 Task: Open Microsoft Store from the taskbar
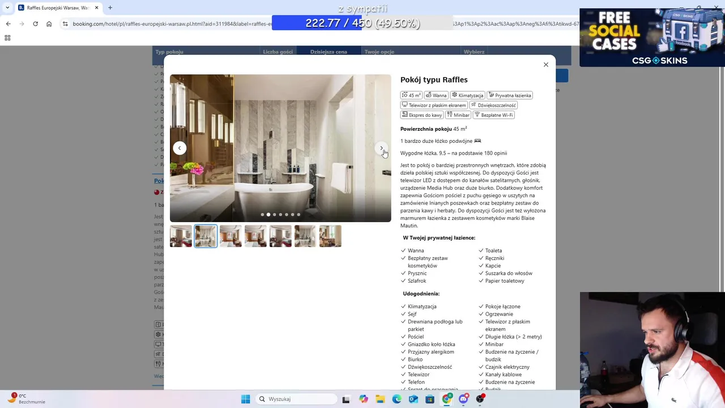point(430,399)
